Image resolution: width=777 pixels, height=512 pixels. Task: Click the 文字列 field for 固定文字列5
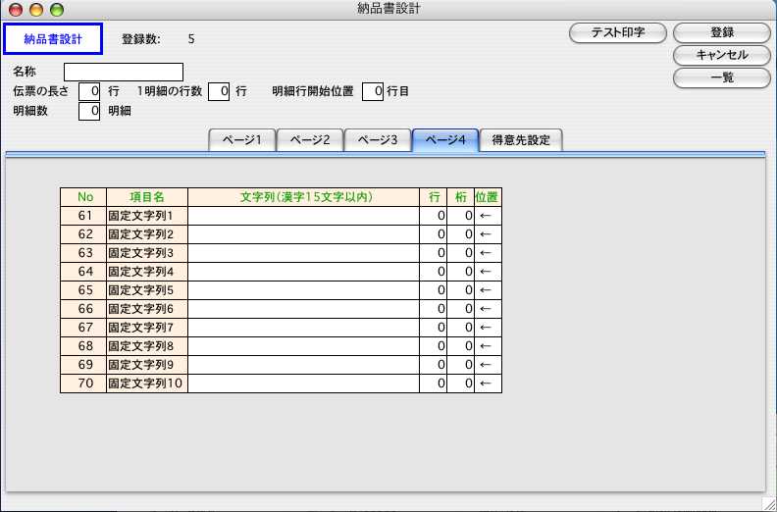(304, 290)
